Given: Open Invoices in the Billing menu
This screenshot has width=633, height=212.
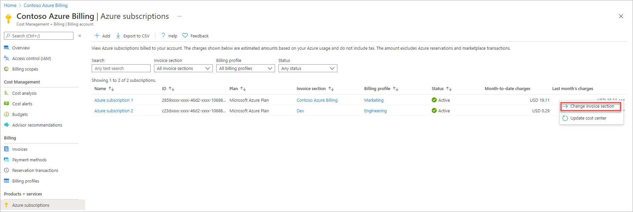Looking at the screenshot, I should click(x=20, y=149).
